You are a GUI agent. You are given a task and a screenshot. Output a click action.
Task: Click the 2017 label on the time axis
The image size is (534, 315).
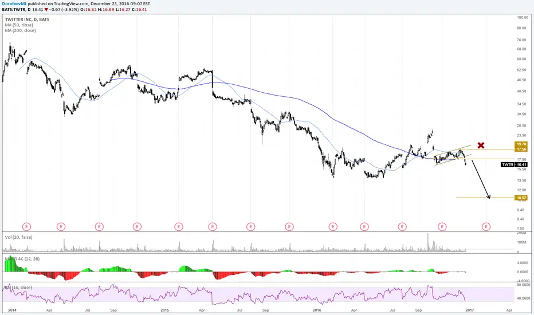[470, 310]
